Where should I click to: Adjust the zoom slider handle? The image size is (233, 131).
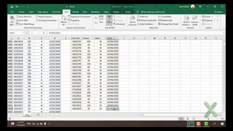click(208, 119)
